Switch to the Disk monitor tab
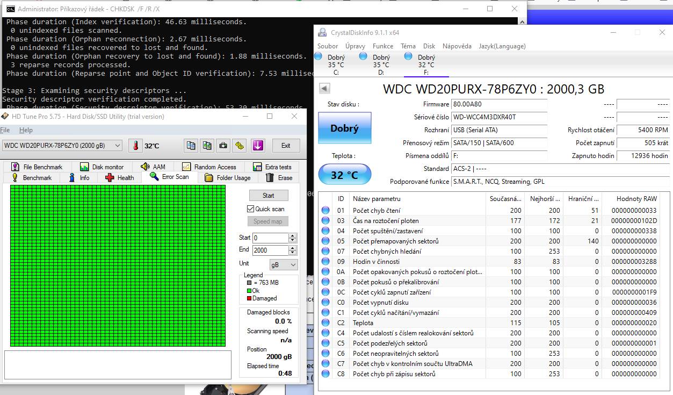Image resolution: width=673 pixels, height=395 pixels. 102,167
